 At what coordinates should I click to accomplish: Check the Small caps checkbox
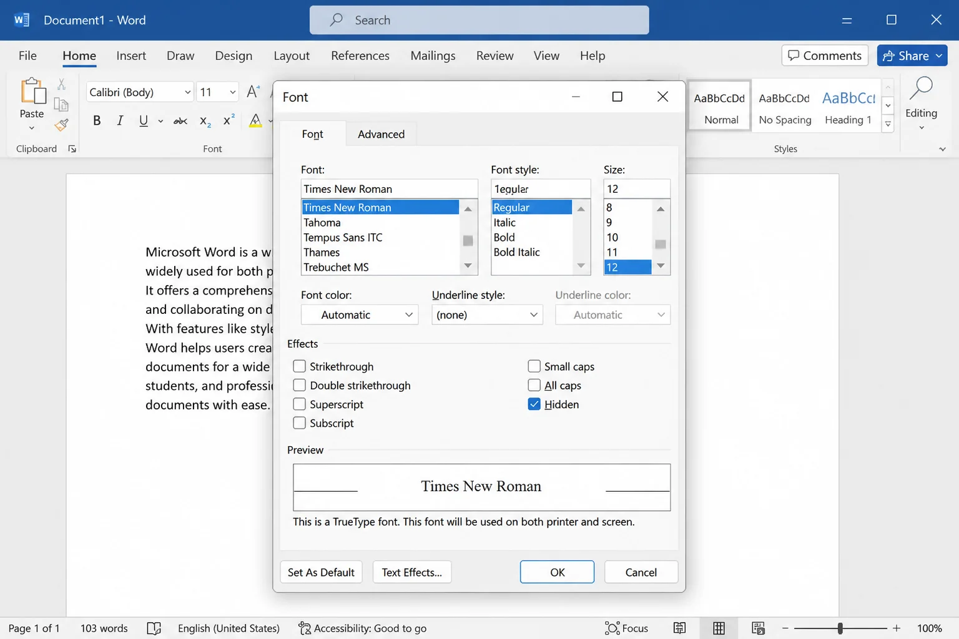[534, 366]
